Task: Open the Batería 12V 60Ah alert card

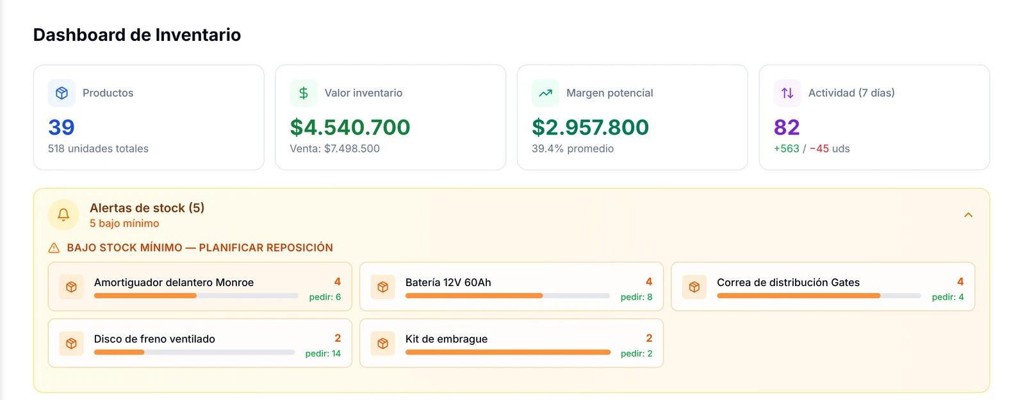Action: [511, 287]
